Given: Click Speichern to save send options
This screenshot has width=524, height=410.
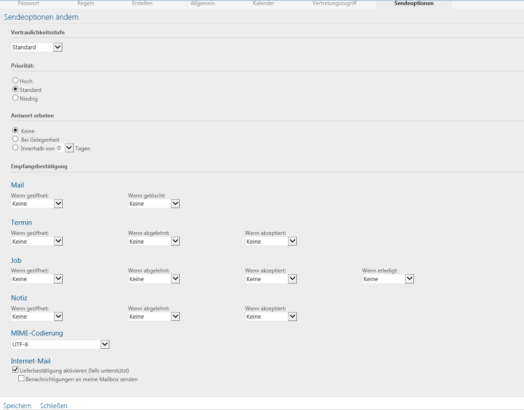Looking at the screenshot, I should tap(17, 405).
